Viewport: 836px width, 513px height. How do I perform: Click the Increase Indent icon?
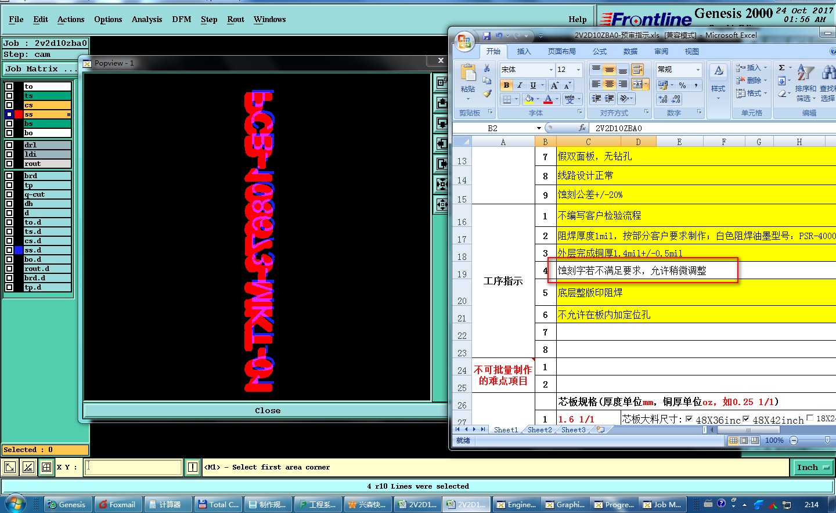(609, 99)
